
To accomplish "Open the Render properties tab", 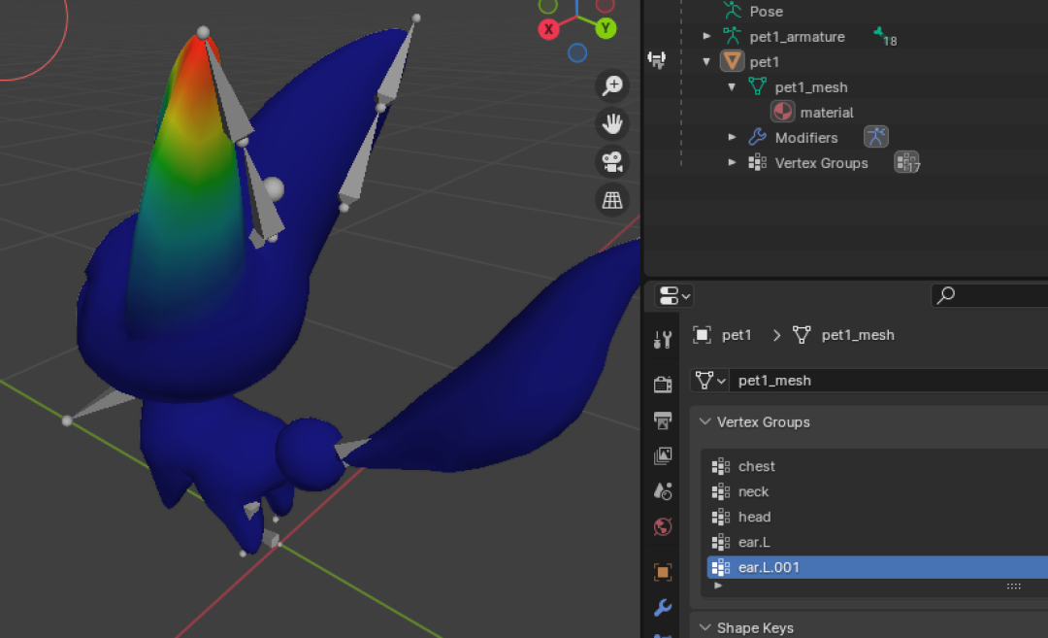I will 663,385.
